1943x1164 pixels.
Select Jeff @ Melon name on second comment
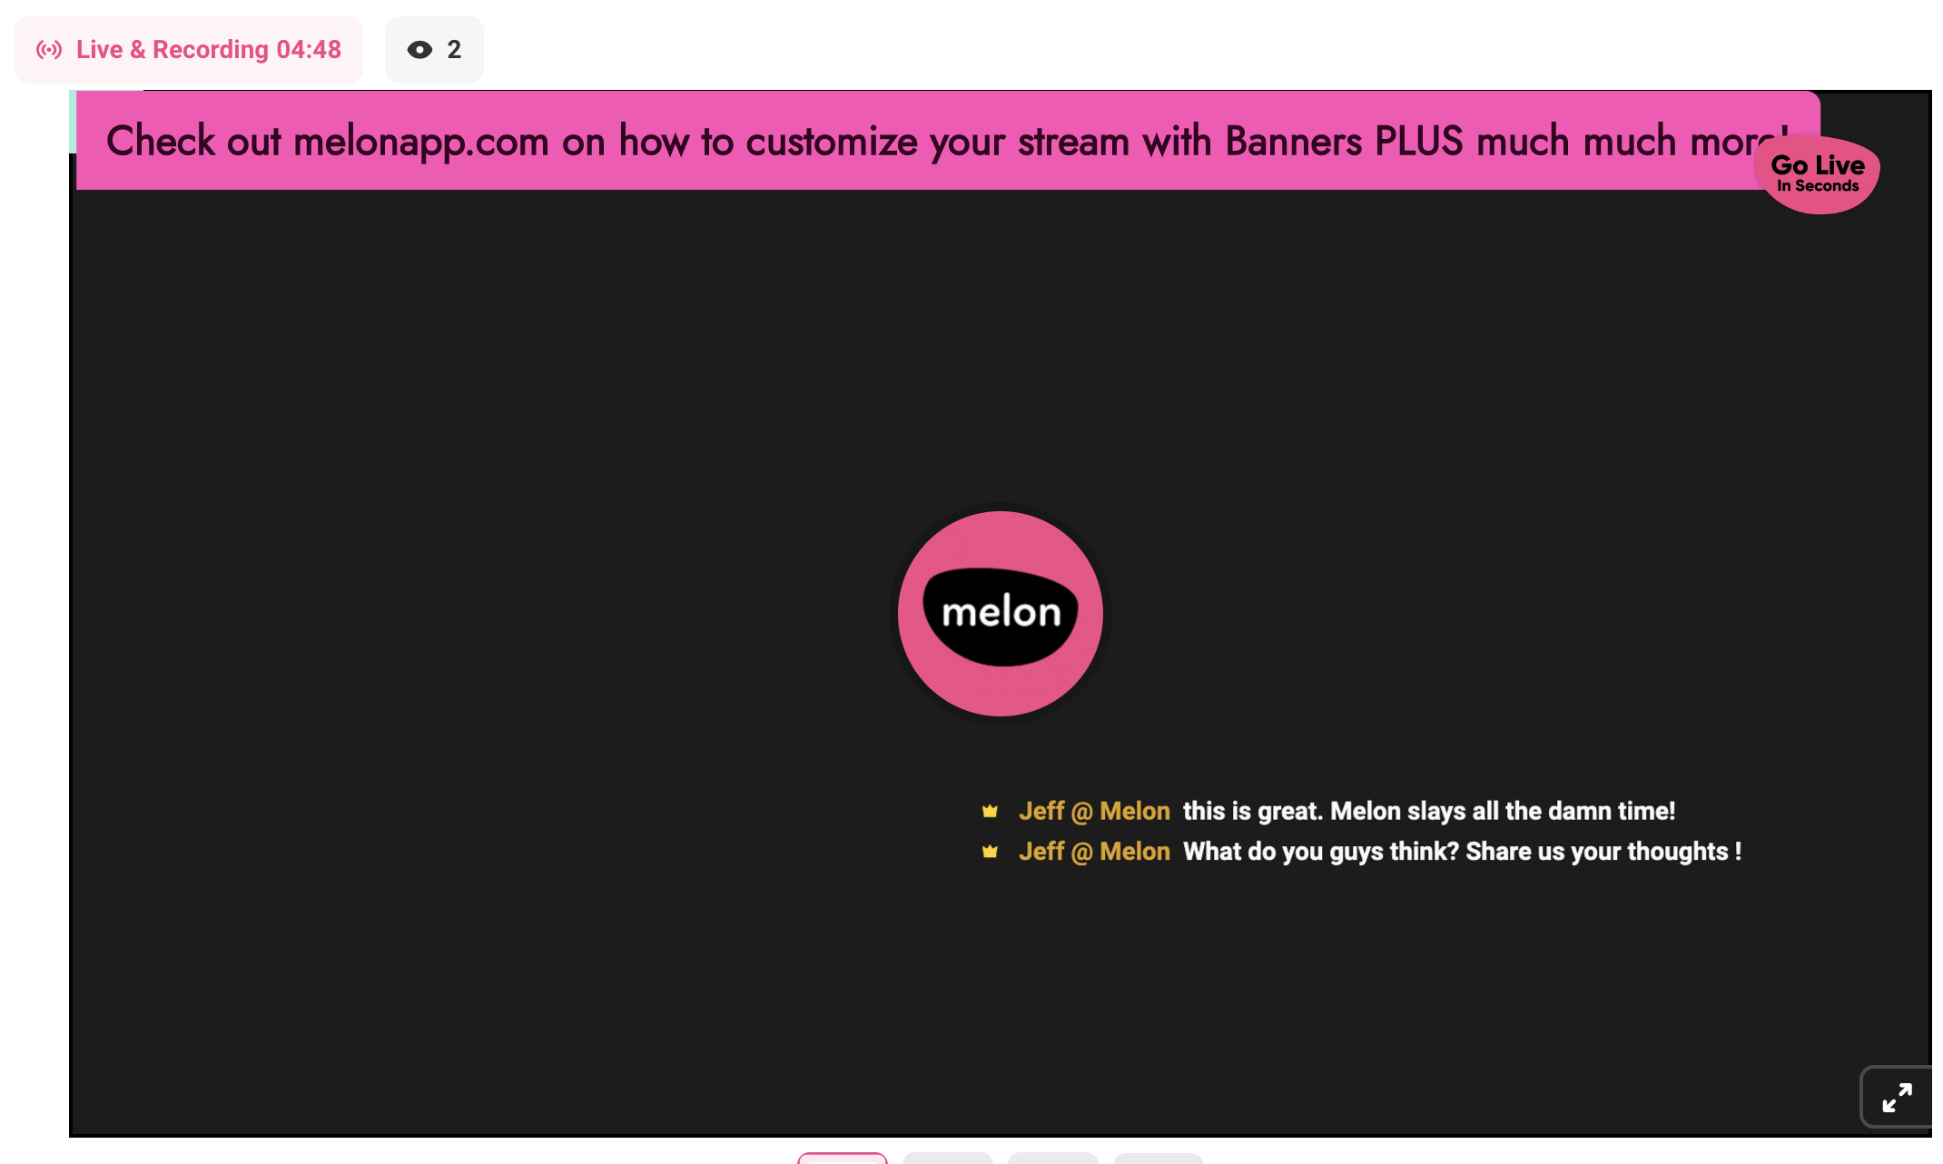[1094, 852]
